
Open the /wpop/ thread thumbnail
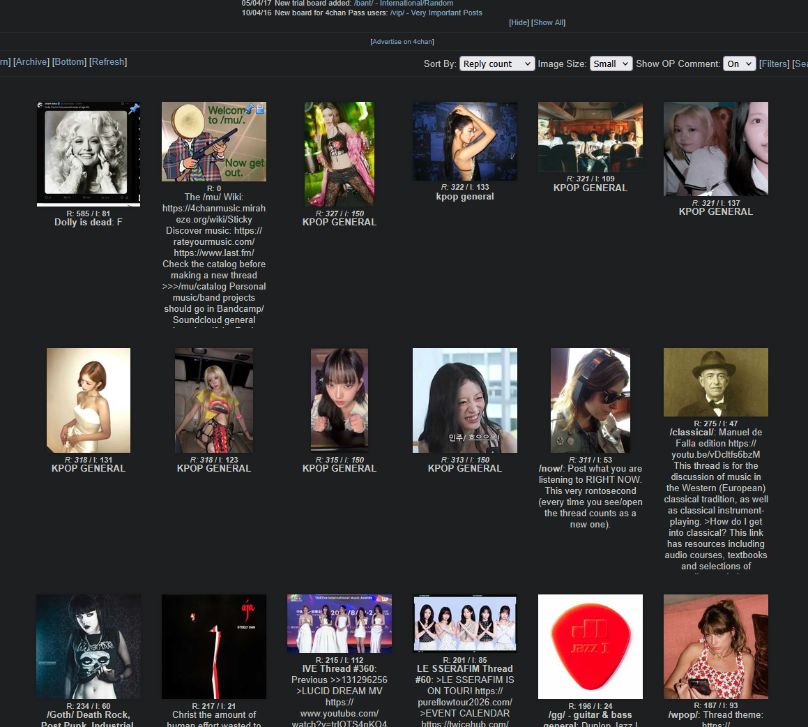pos(716,647)
